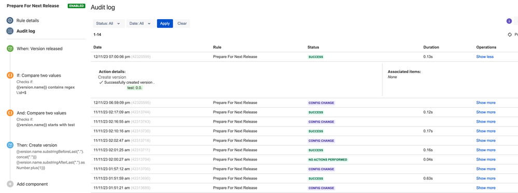Select the green Version released trigger icon
The width and height of the screenshot is (518, 193).
(10, 49)
